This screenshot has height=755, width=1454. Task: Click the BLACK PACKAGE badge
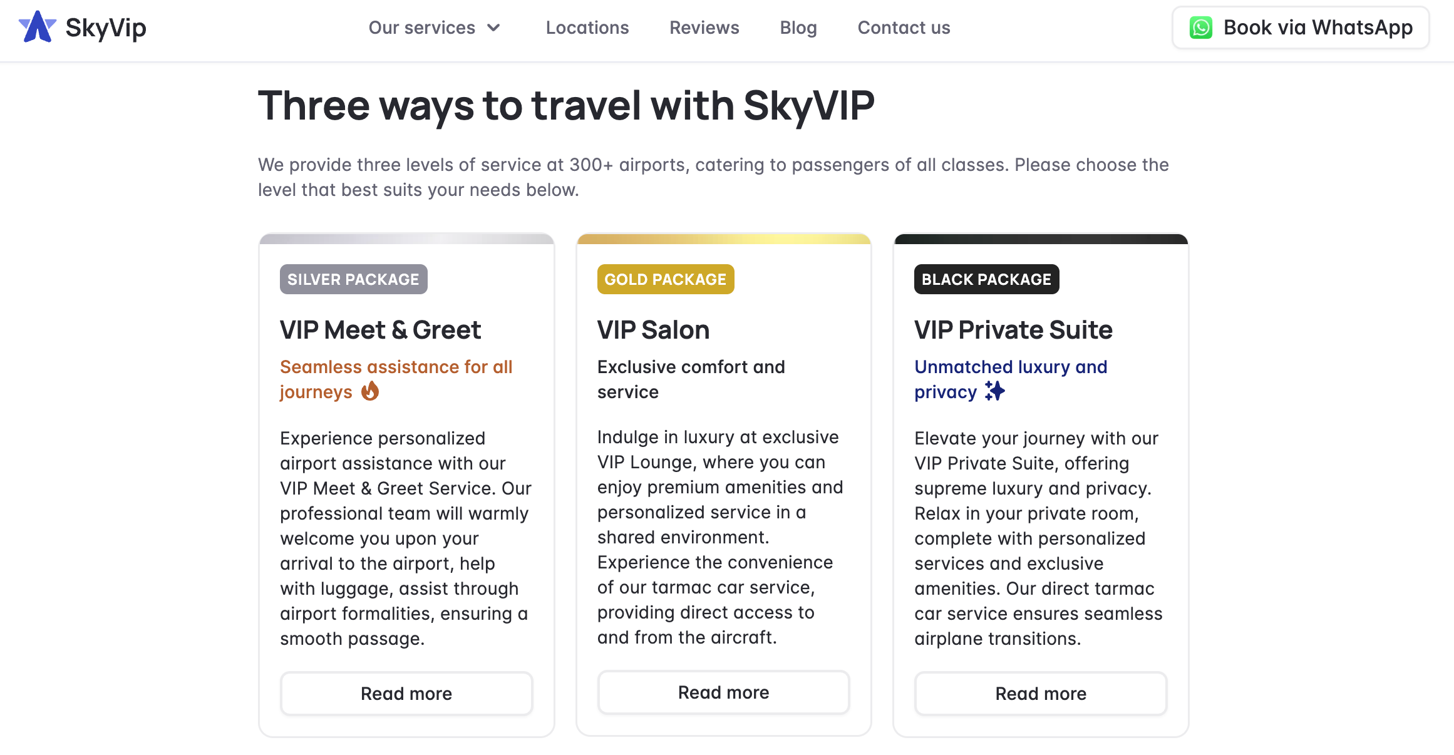(986, 279)
